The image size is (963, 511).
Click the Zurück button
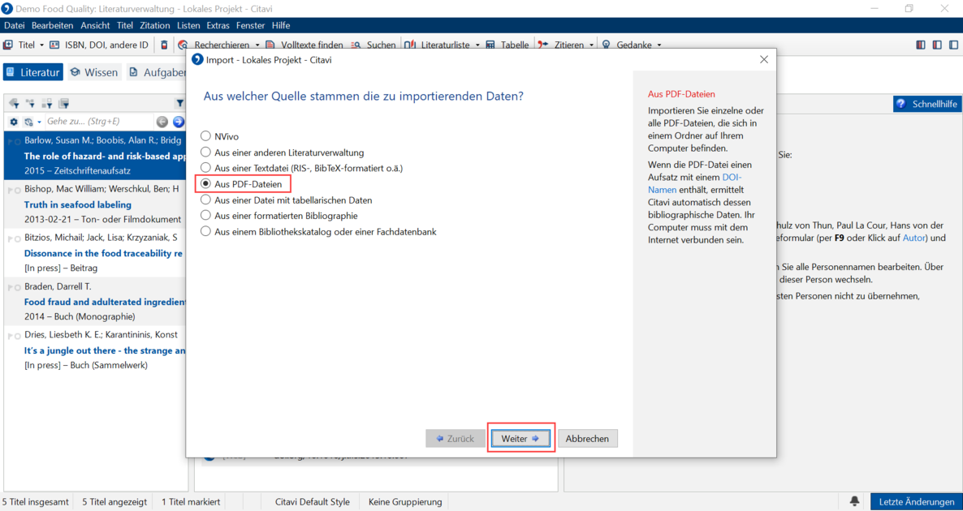455,439
